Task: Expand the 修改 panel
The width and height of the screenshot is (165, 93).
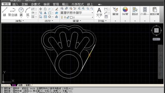Action: click(49, 21)
